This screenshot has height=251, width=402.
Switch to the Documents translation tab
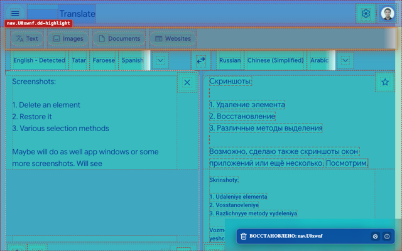(119, 39)
